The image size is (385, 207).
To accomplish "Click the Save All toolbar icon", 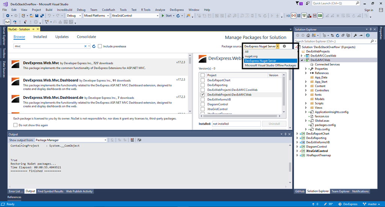I will pyautogui.click(x=42, y=16).
